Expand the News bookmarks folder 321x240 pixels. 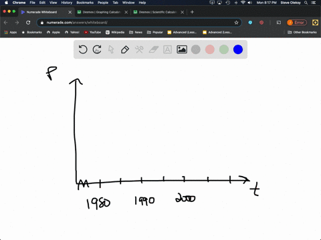(x=136, y=32)
